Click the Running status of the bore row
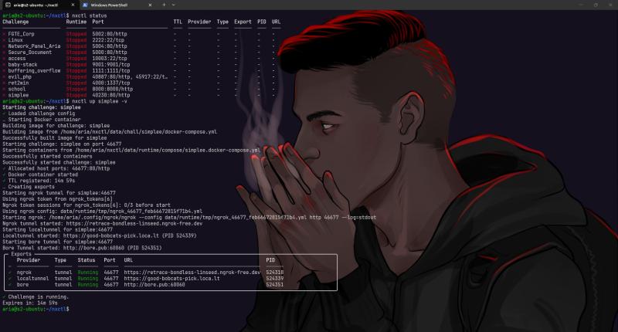 tap(88, 284)
